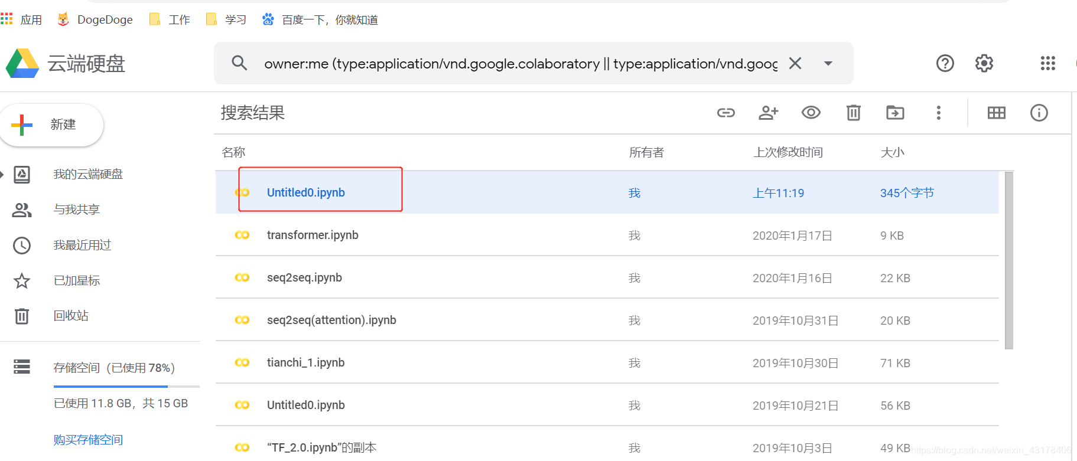This screenshot has width=1077, height=461.
Task: Click the storage stack icon
Action: pyautogui.click(x=22, y=367)
